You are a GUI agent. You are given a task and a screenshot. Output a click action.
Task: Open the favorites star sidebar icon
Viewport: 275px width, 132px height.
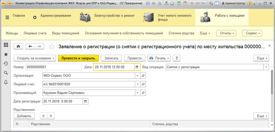6,54
